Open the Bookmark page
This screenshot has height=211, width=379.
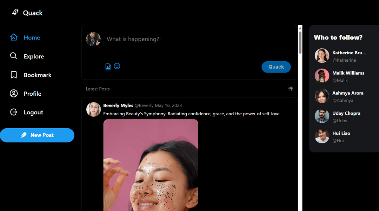(x=38, y=75)
